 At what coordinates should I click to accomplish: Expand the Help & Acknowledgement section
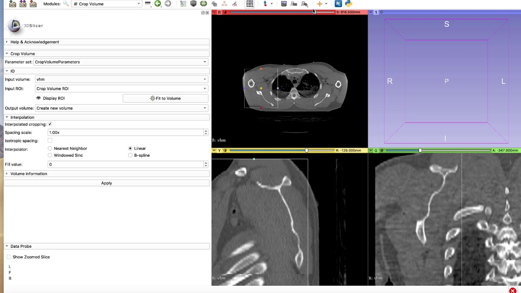[107, 42]
